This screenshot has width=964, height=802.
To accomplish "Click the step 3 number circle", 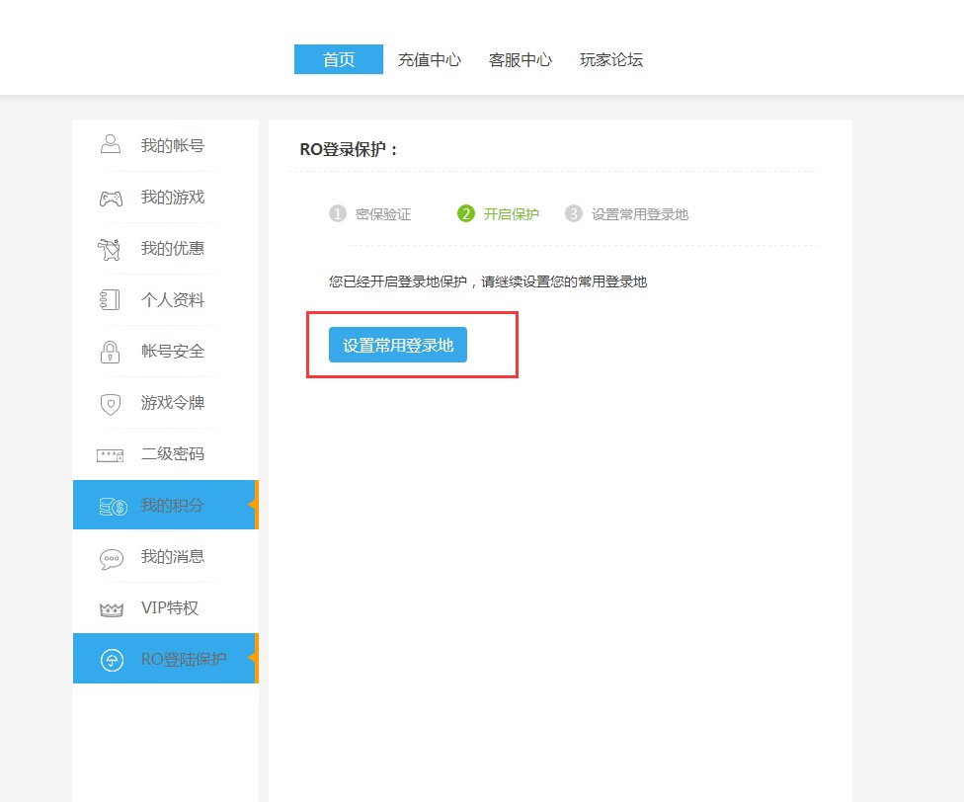I will (574, 213).
